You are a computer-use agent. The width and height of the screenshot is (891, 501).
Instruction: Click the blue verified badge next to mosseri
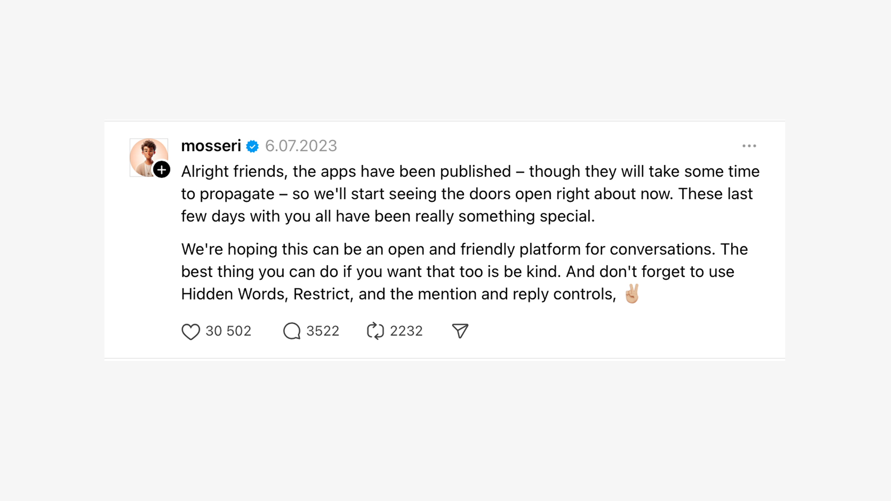pyautogui.click(x=252, y=147)
